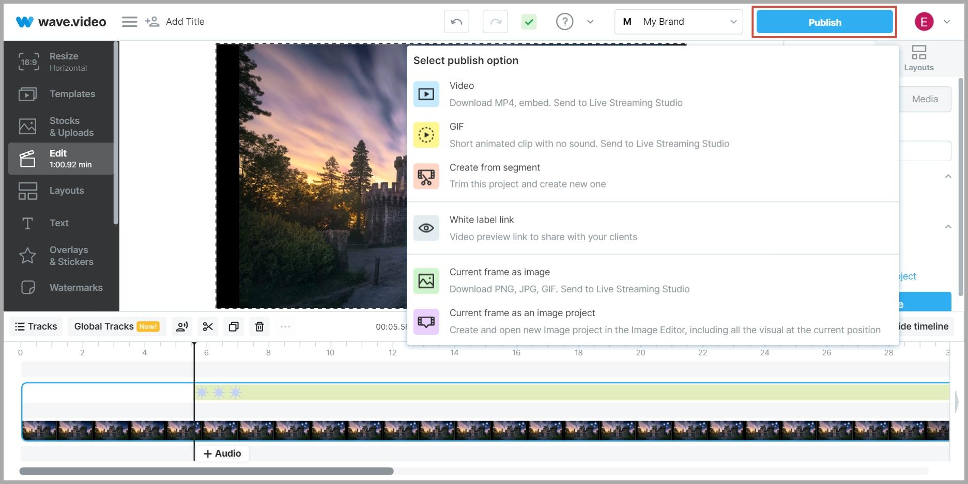The height and width of the screenshot is (484, 968).
Task: Toggle the Tracks list view
Action: coord(36,326)
